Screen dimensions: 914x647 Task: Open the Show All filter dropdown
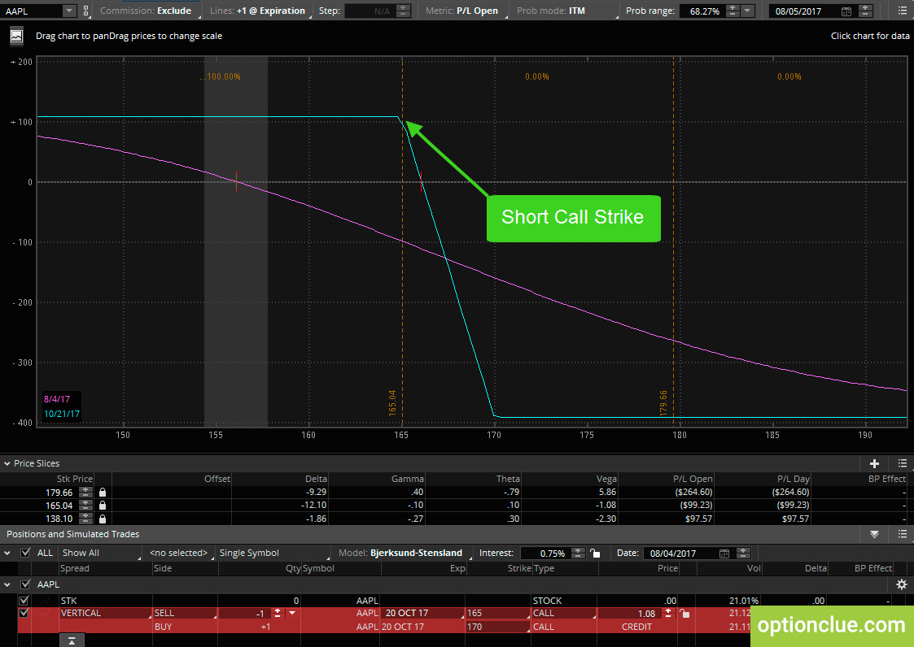(98, 553)
